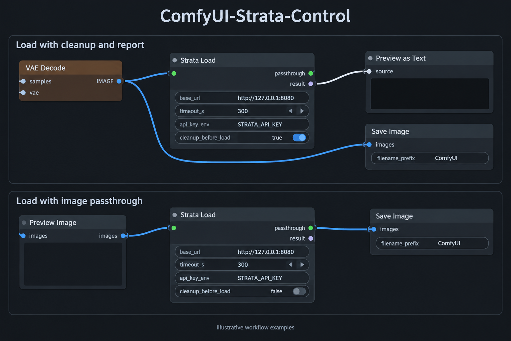Click images socket of top Save Image
The height and width of the screenshot is (341, 511).
[x=369, y=145]
